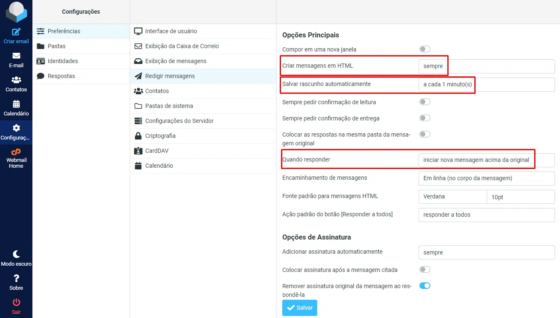560x318 pixels.
Task: Open Salvar rascunho automaticamente dropdown
Action: pyautogui.click(x=486, y=85)
